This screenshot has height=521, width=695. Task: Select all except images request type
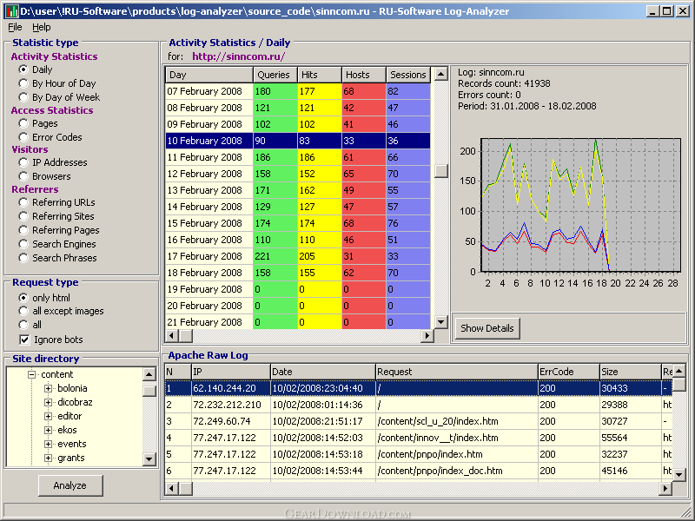point(23,311)
